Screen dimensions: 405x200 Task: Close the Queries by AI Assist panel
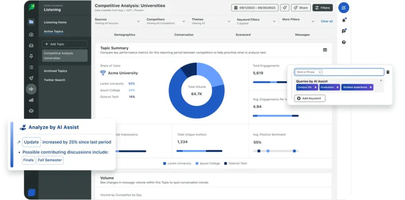pyautogui.click(x=381, y=81)
